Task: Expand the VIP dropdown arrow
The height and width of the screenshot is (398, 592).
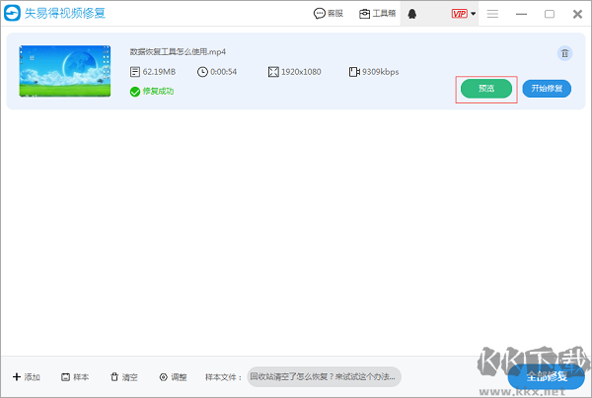Action: (473, 14)
